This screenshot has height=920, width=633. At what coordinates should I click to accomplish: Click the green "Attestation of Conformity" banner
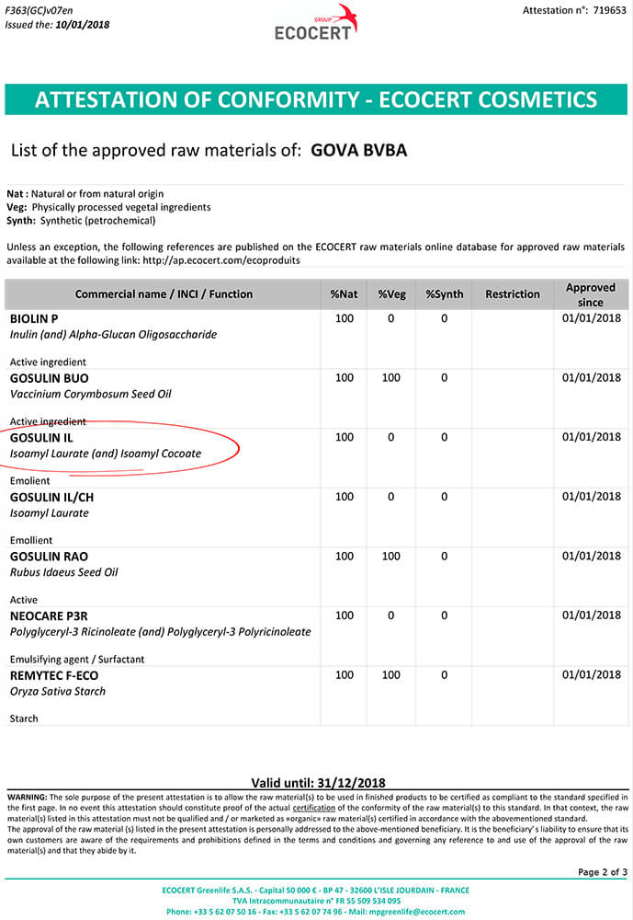pyautogui.click(x=316, y=99)
